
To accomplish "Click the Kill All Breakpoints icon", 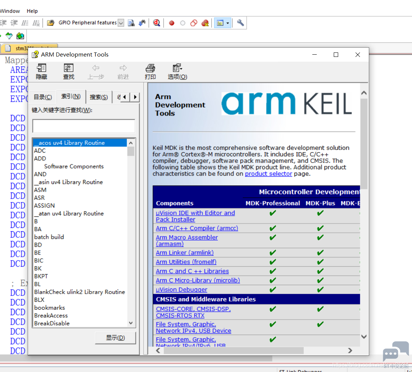I will point(205,23).
